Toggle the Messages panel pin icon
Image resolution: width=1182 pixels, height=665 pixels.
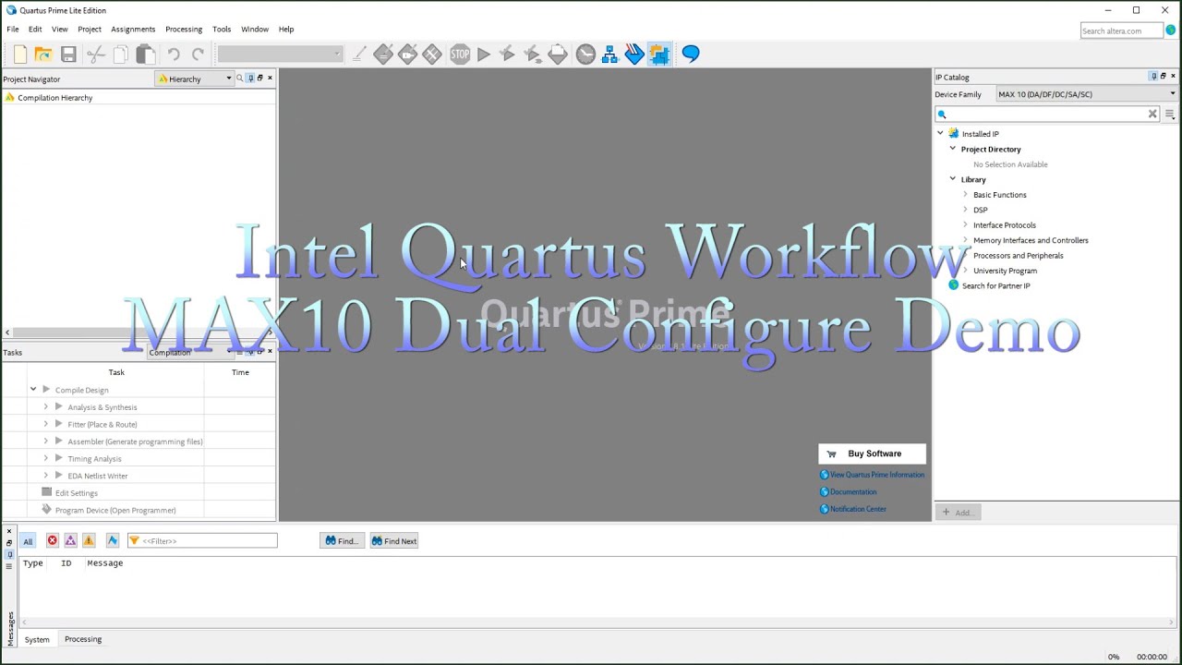point(9,552)
